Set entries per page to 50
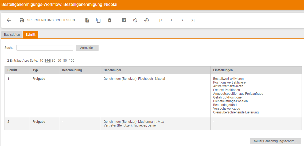This screenshot has height=146, width=304. click(x=59, y=61)
